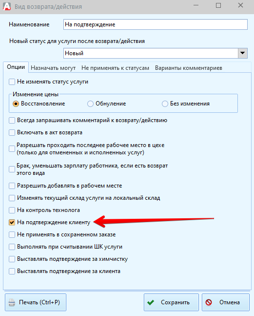Click the Наименование text field
254x316 pixels.
(155, 24)
